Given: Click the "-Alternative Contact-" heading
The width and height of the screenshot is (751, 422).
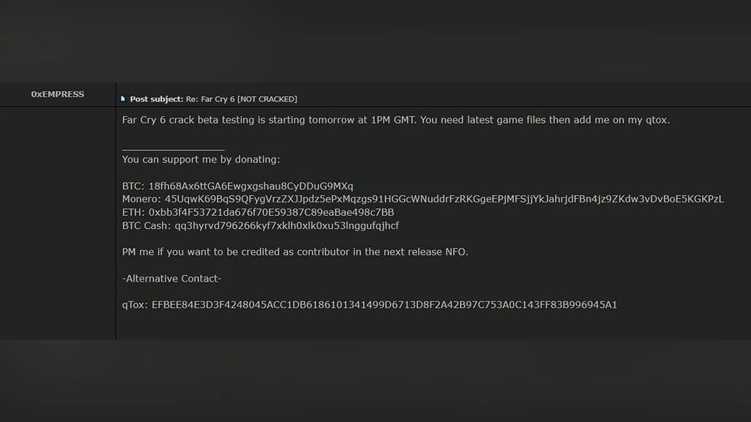Looking at the screenshot, I should coord(171,278).
